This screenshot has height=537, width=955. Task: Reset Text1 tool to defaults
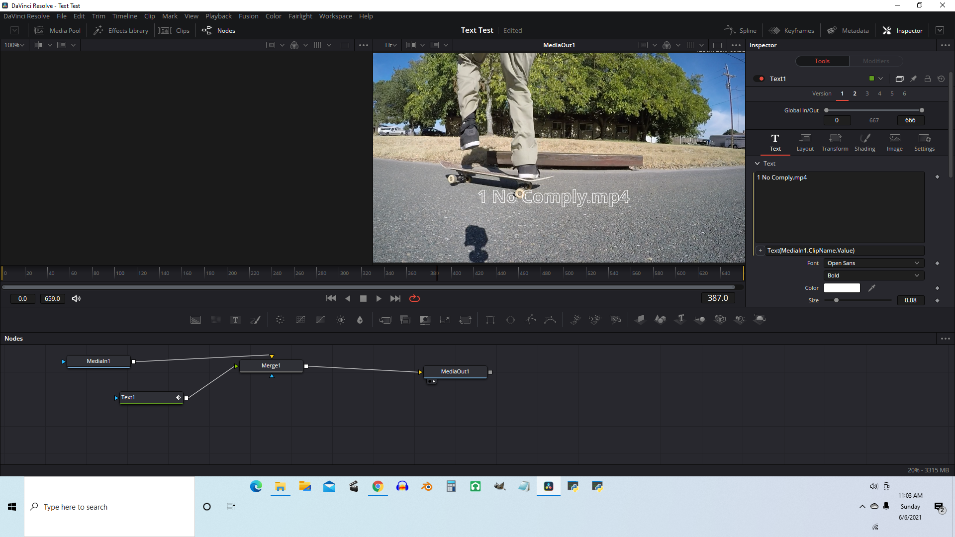941,79
